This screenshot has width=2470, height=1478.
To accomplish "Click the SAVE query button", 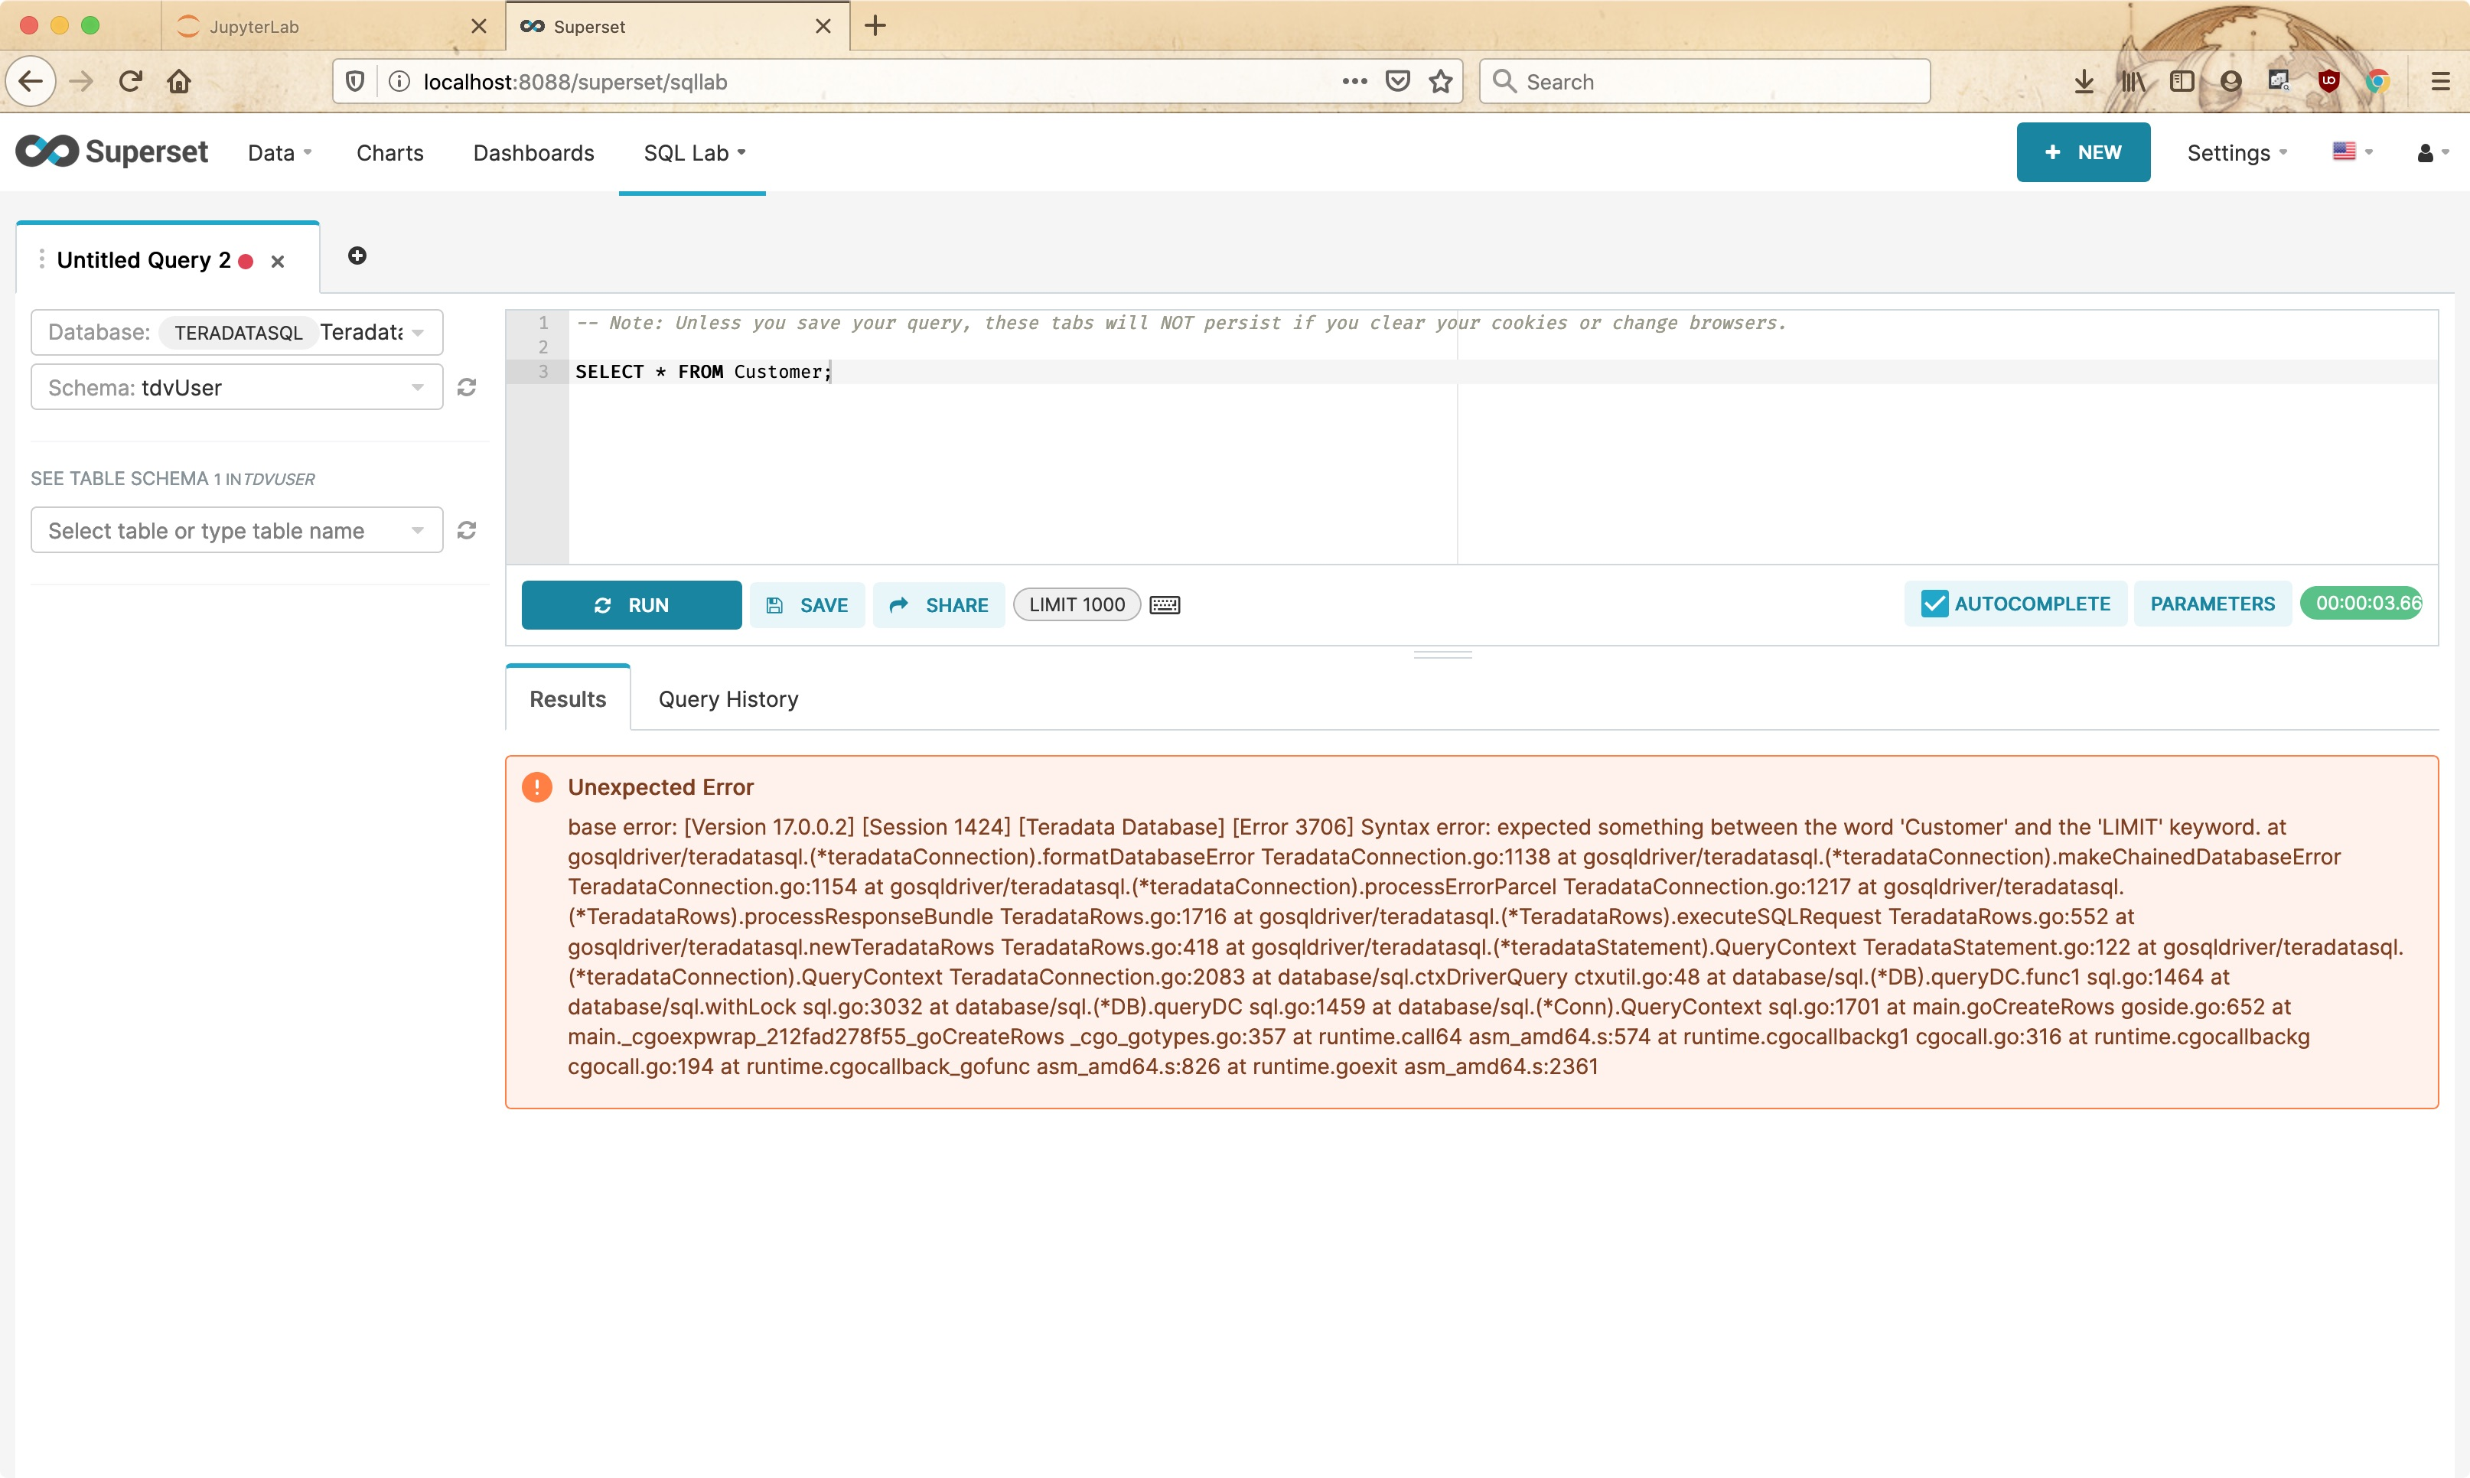I will (x=806, y=604).
